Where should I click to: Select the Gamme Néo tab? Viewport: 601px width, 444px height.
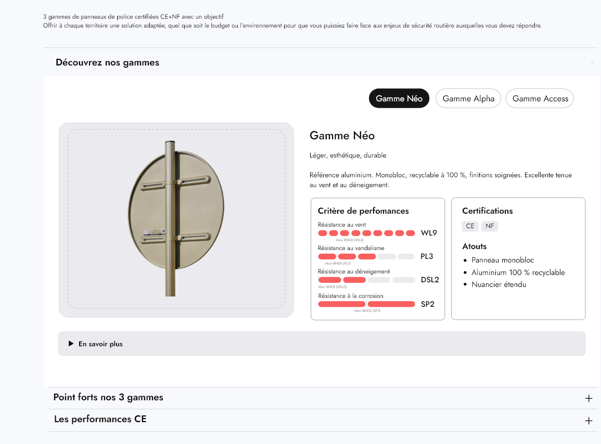click(x=399, y=98)
